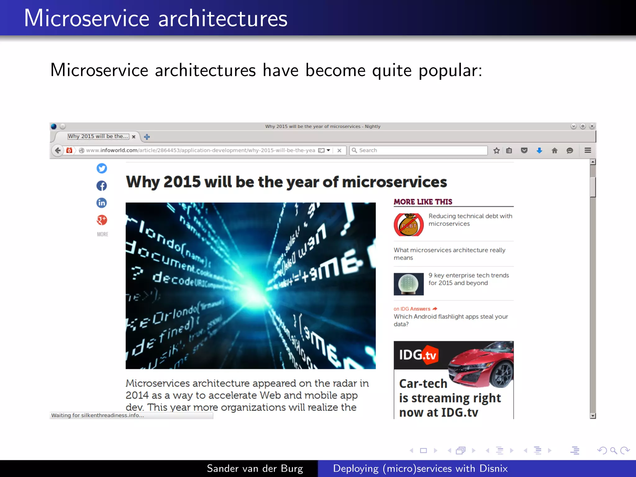
Task: Share the article on Facebook
Action: (x=102, y=186)
